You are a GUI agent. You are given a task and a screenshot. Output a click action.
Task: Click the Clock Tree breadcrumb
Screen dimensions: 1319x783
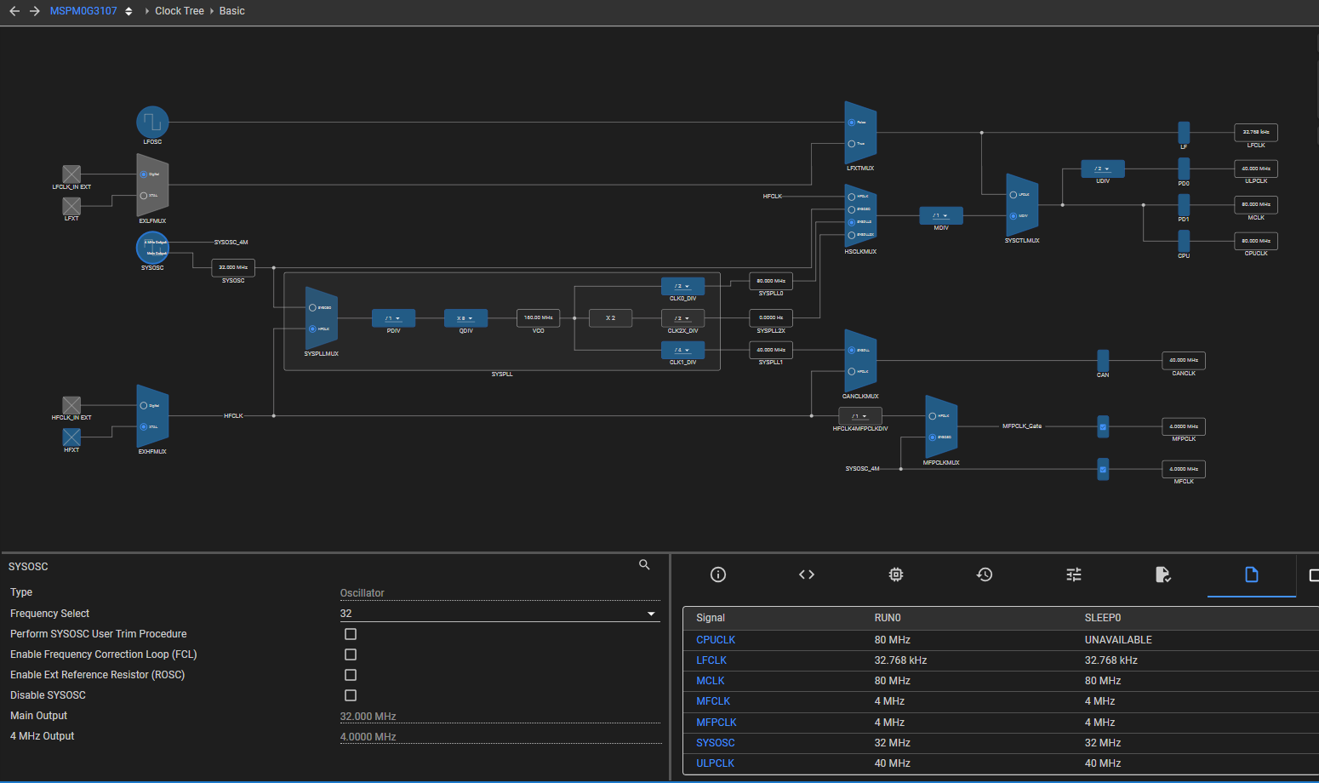[180, 11]
